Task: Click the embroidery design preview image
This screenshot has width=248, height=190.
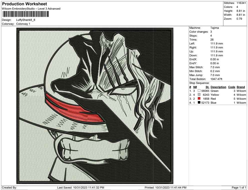Action: tap(95, 106)
